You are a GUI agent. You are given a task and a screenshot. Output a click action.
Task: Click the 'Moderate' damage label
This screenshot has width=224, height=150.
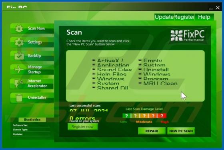click(x=144, y=122)
